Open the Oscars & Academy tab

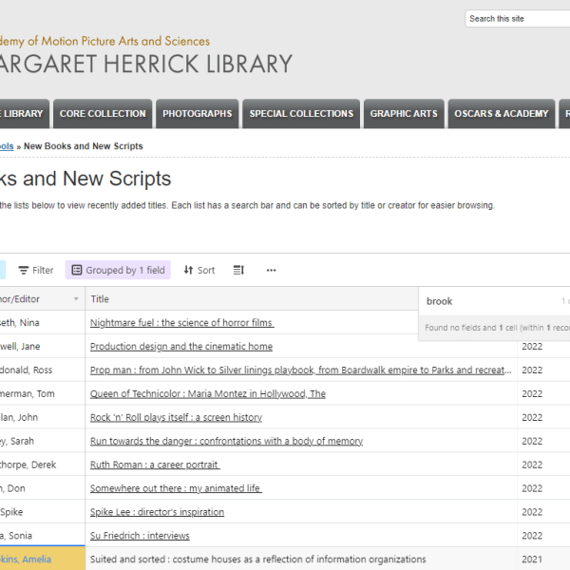click(x=501, y=114)
